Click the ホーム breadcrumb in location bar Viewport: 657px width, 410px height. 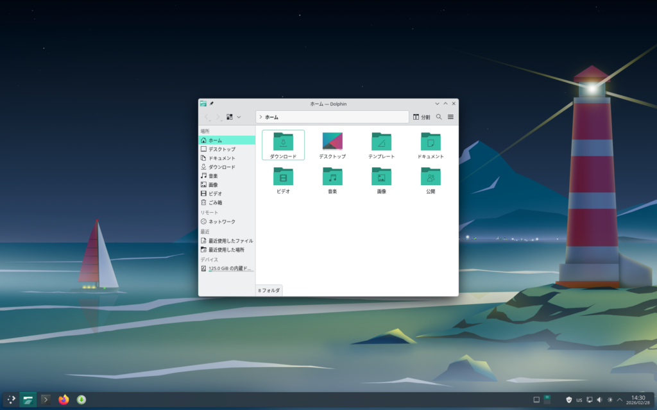click(271, 117)
